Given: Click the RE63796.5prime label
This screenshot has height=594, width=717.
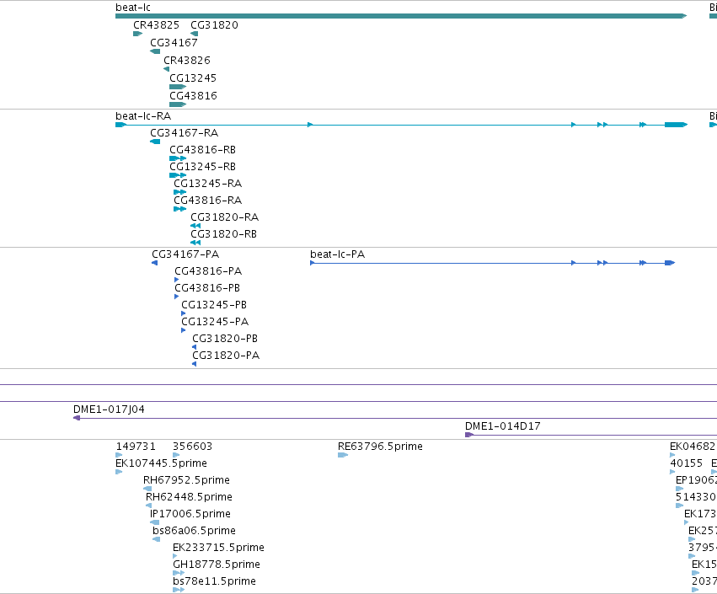Looking at the screenshot, I should 381,447.
